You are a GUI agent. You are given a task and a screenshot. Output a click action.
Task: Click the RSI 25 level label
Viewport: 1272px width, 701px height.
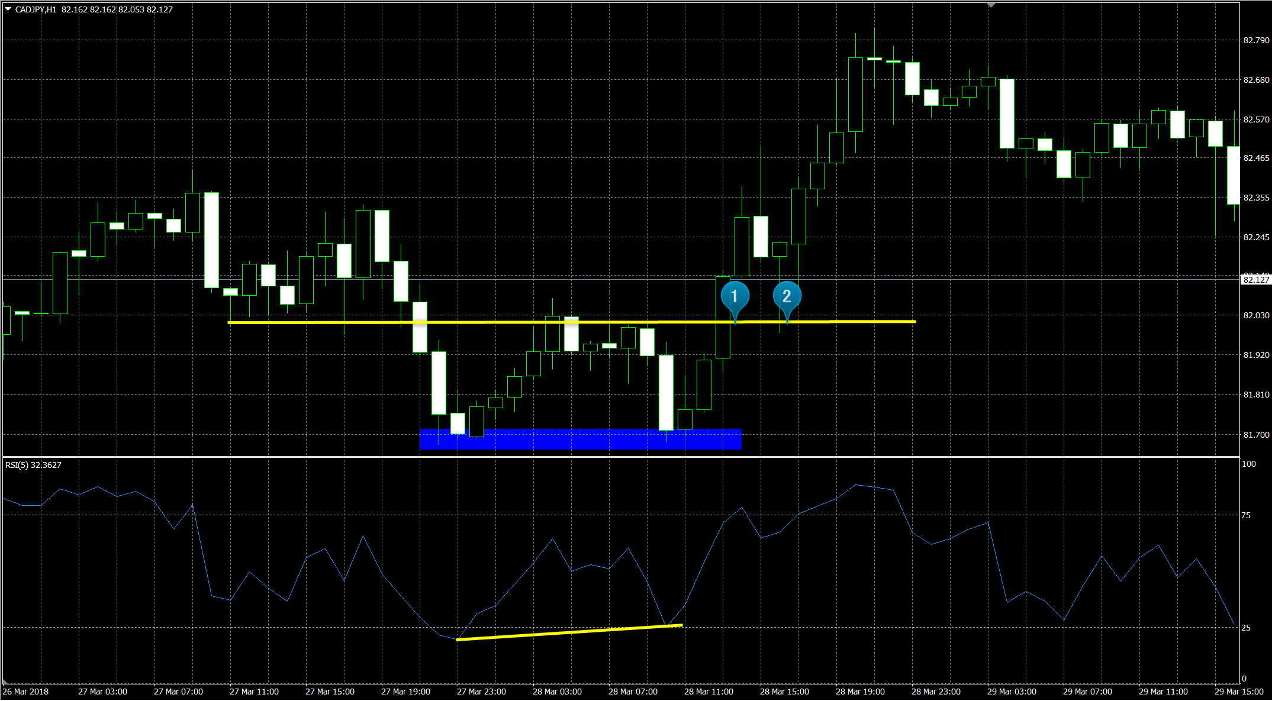tap(1246, 628)
